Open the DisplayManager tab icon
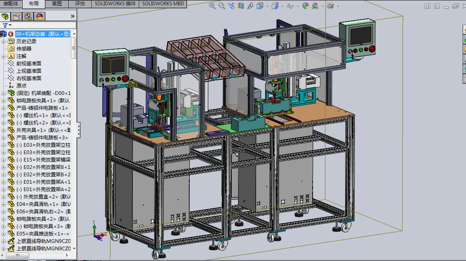This screenshot has height=261, width=466. pyautogui.click(x=40, y=16)
